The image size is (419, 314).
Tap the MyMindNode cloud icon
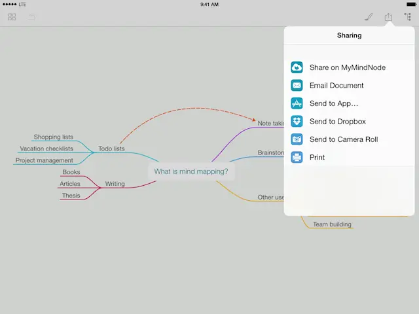tap(297, 67)
